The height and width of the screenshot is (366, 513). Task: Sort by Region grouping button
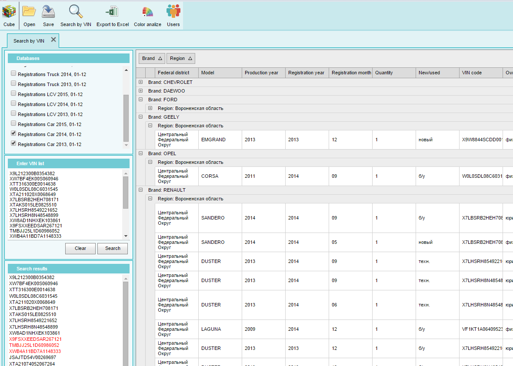click(x=180, y=58)
